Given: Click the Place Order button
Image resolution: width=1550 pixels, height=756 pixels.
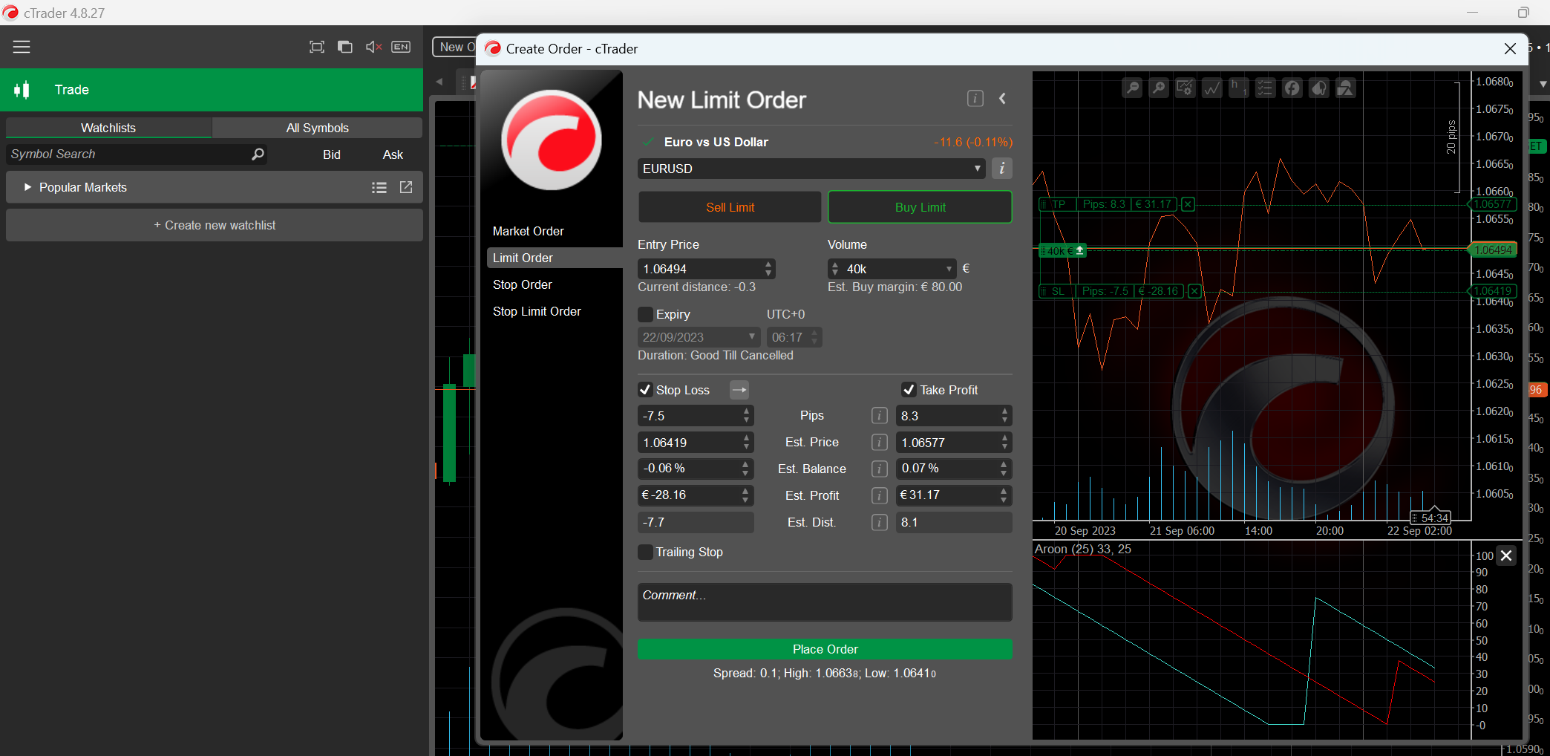Looking at the screenshot, I should pyautogui.click(x=825, y=649).
